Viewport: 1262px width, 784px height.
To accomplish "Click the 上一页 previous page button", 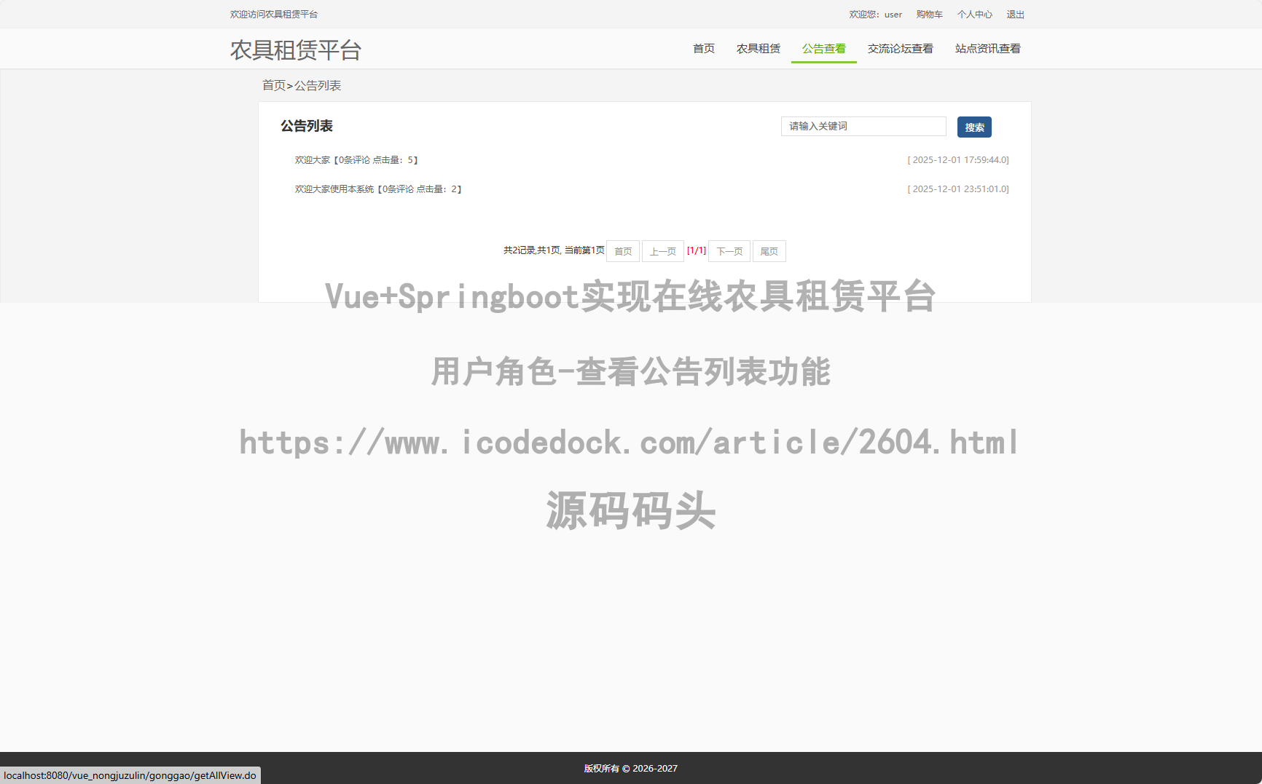I will (x=662, y=251).
